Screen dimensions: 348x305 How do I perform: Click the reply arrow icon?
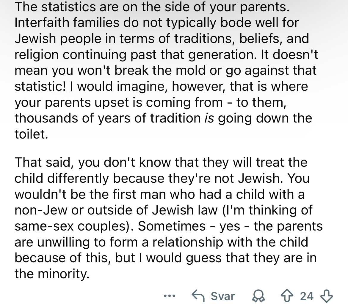198,296
